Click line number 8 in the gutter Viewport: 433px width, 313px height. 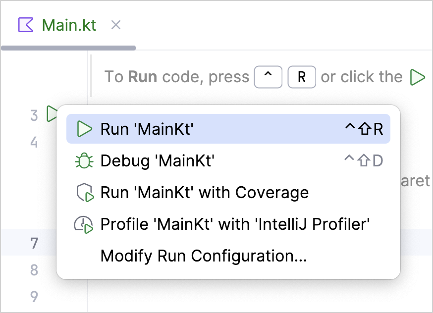pyautogui.click(x=34, y=270)
